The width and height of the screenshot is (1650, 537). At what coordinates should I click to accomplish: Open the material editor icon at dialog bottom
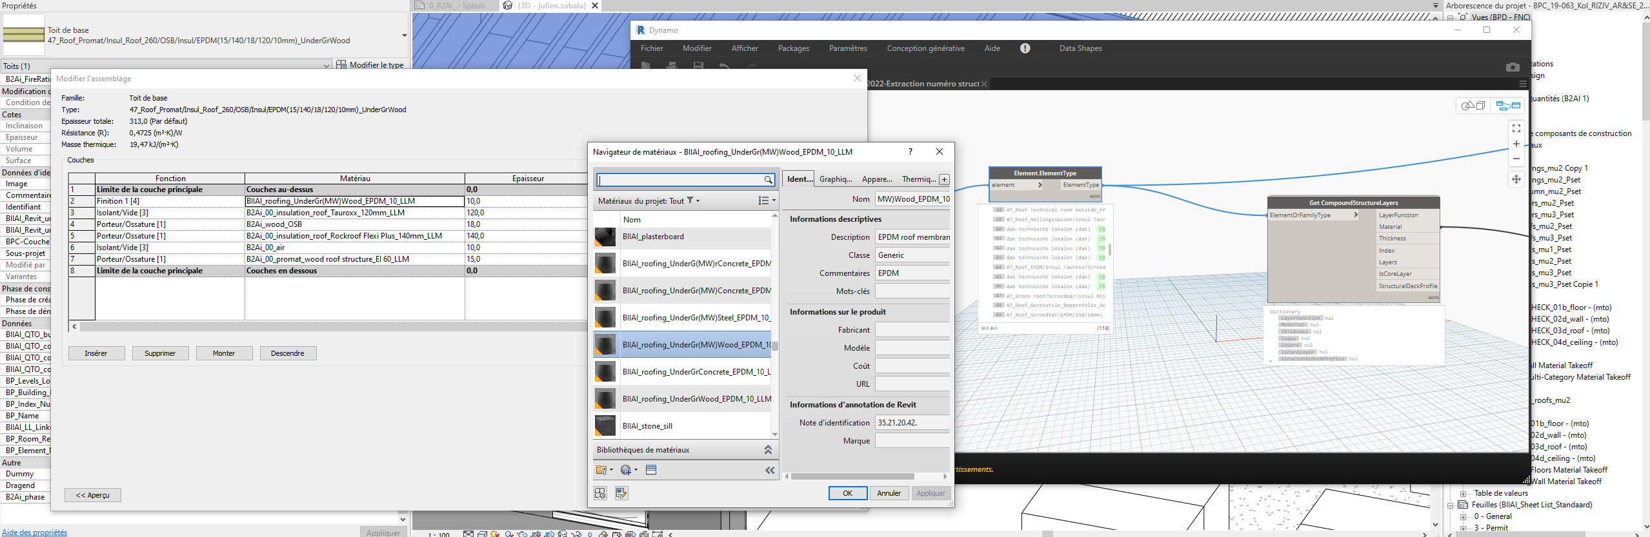621,493
